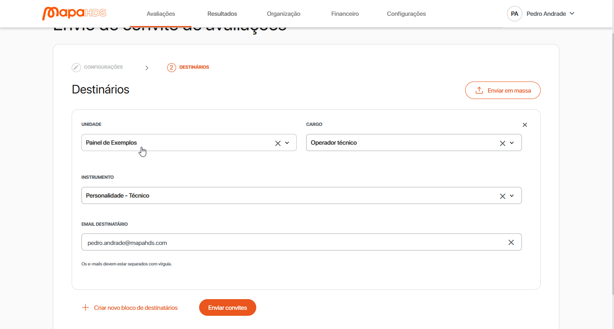Viewport: 614px width, 329px height.
Task: Open Pedro Andrade user menu
Action: (x=550, y=14)
